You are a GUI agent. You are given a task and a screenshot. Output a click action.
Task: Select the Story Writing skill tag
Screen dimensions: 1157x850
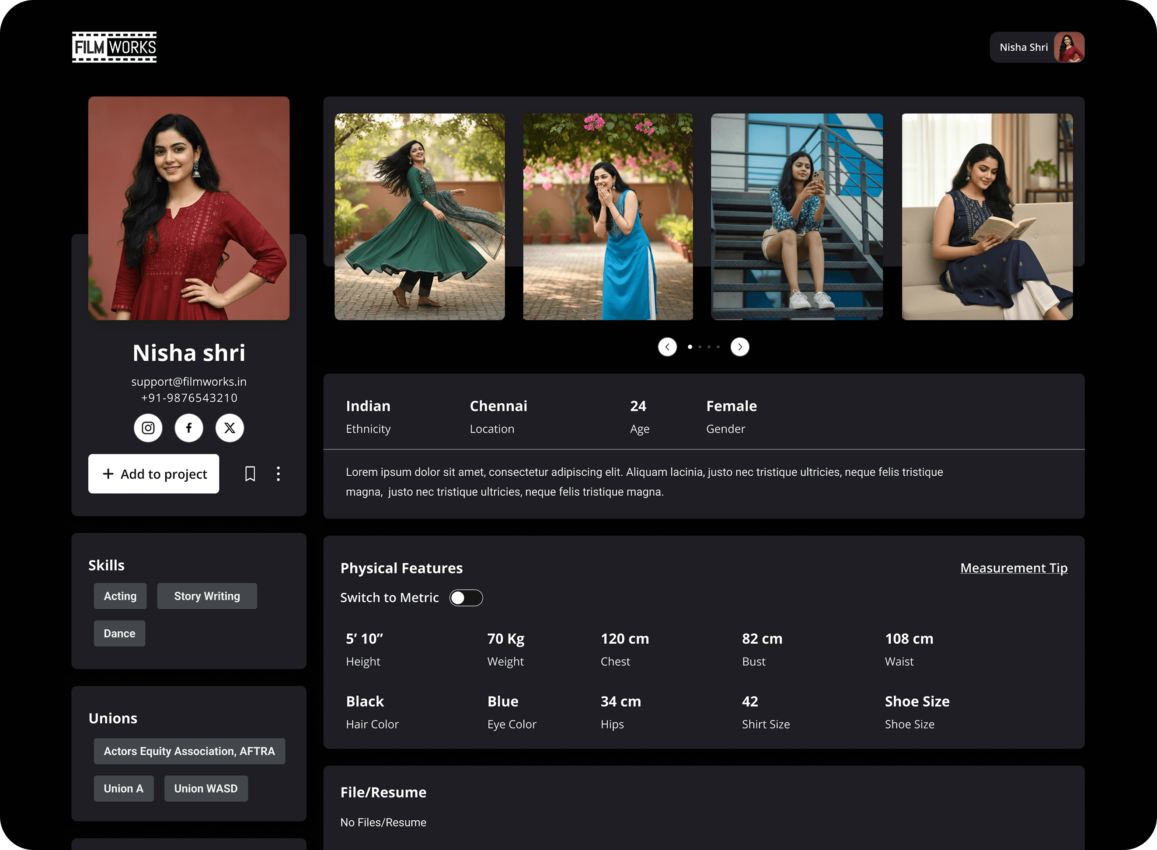(207, 596)
